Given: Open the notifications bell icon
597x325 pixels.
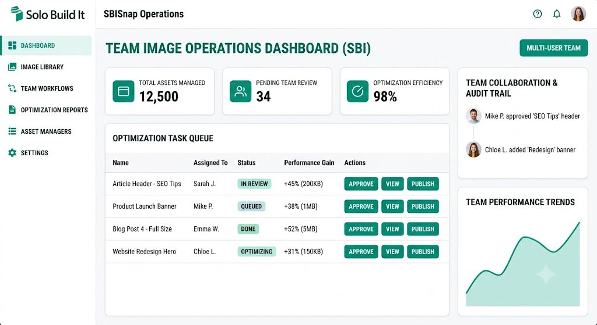Looking at the screenshot, I should [557, 14].
